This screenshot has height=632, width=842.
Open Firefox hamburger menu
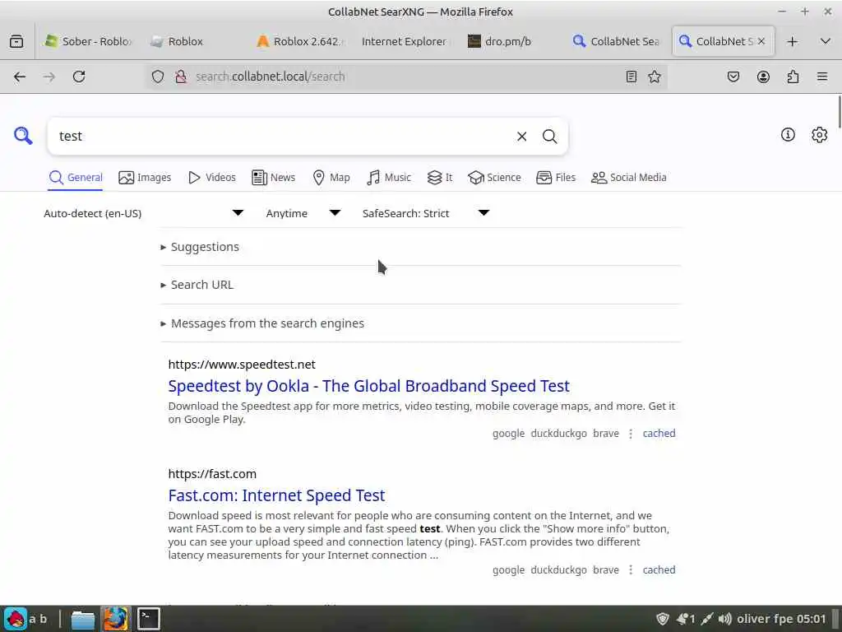point(822,77)
